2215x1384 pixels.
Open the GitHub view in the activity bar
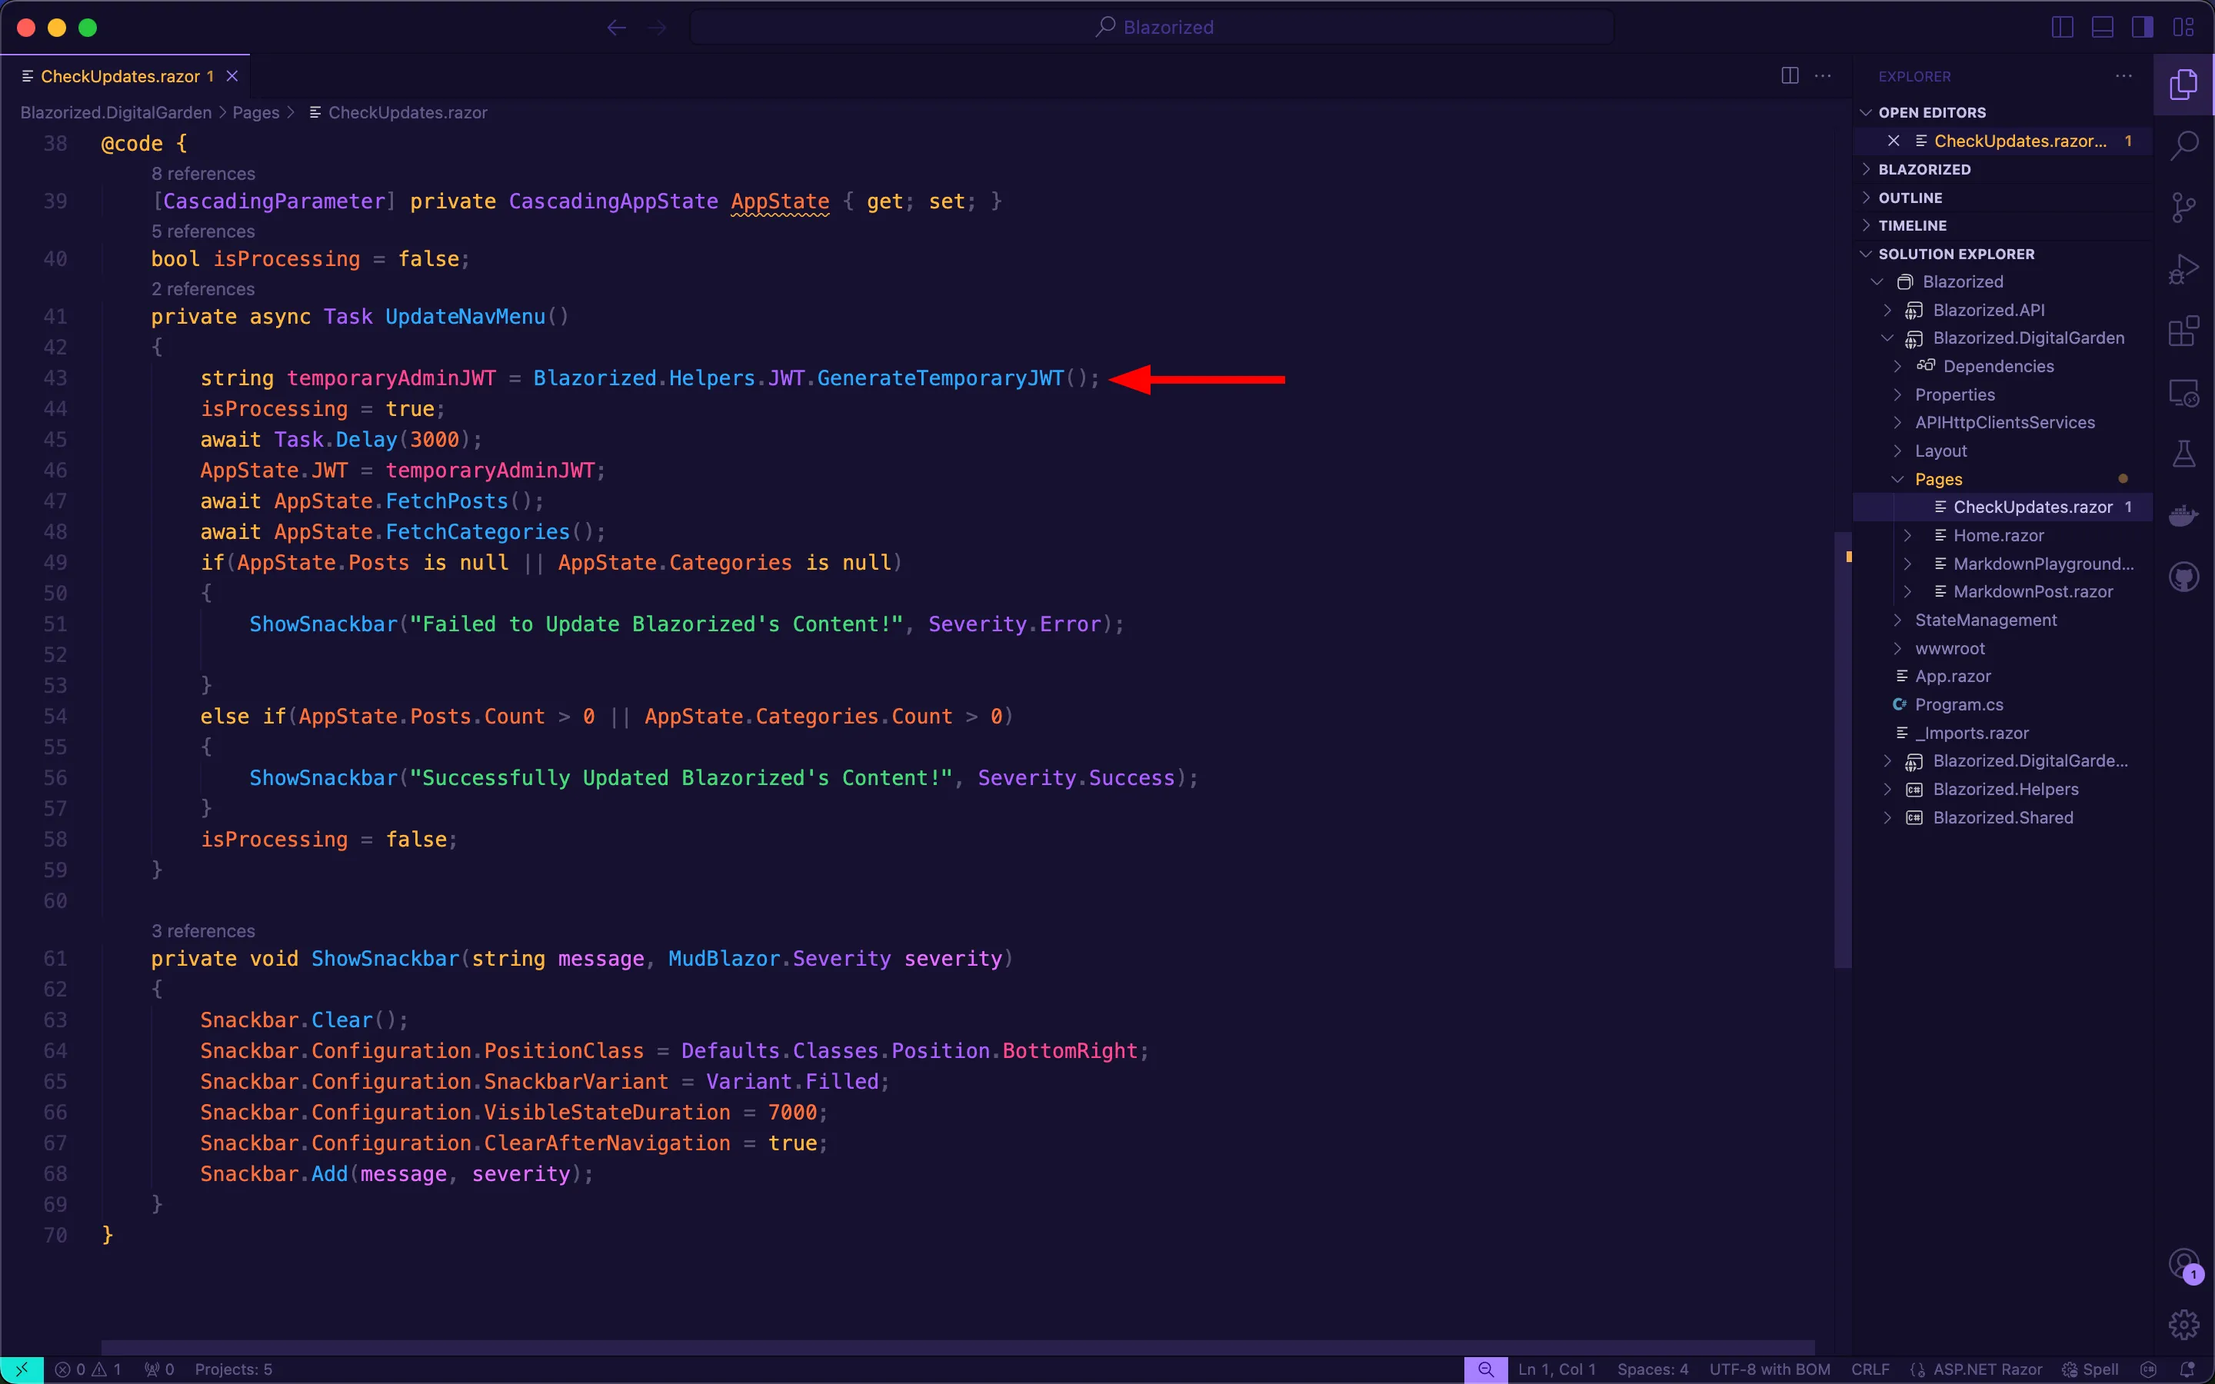[2183, 577]
